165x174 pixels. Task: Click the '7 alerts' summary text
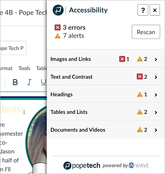(x=73, y=36)
